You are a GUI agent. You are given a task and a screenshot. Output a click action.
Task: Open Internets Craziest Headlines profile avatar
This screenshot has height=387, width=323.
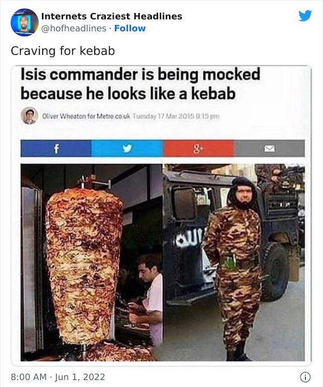tap(24, 23)
